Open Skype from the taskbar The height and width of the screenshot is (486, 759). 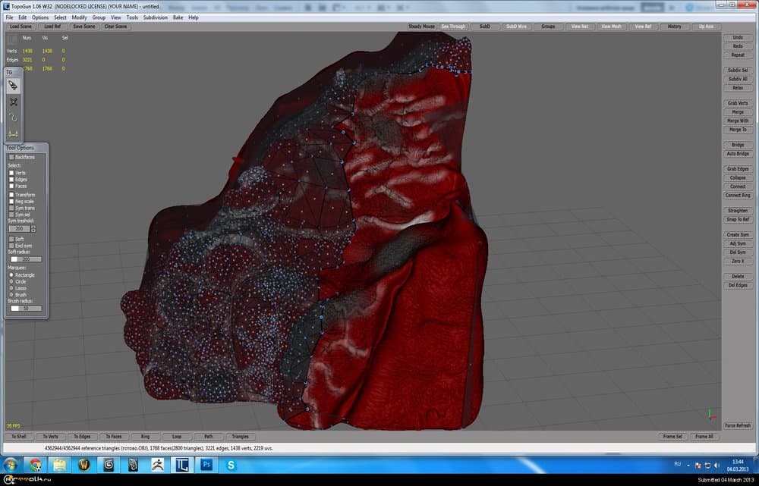tap(233, 464)
